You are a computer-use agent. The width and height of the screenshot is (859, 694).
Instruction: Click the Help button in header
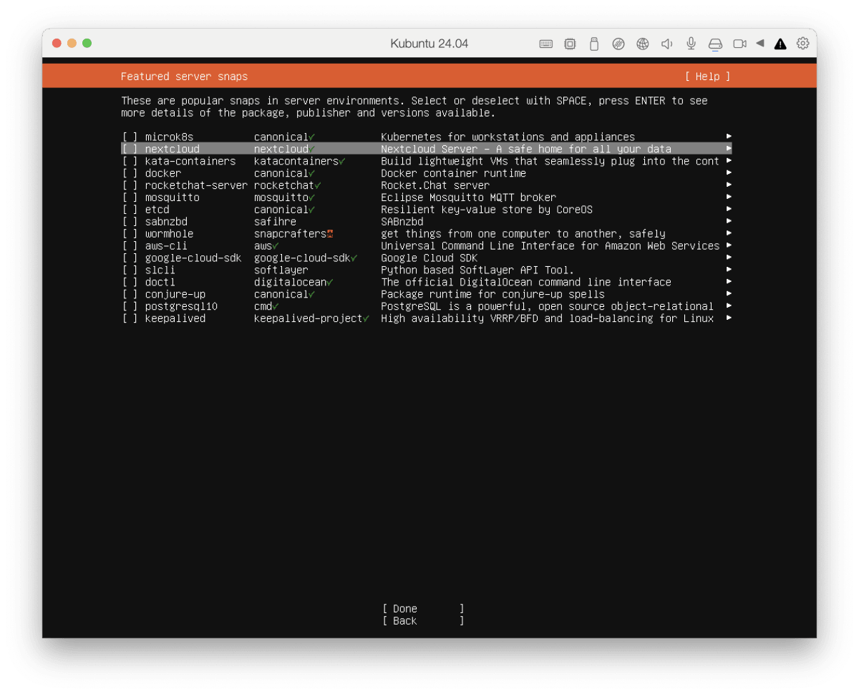pos(707,77)
